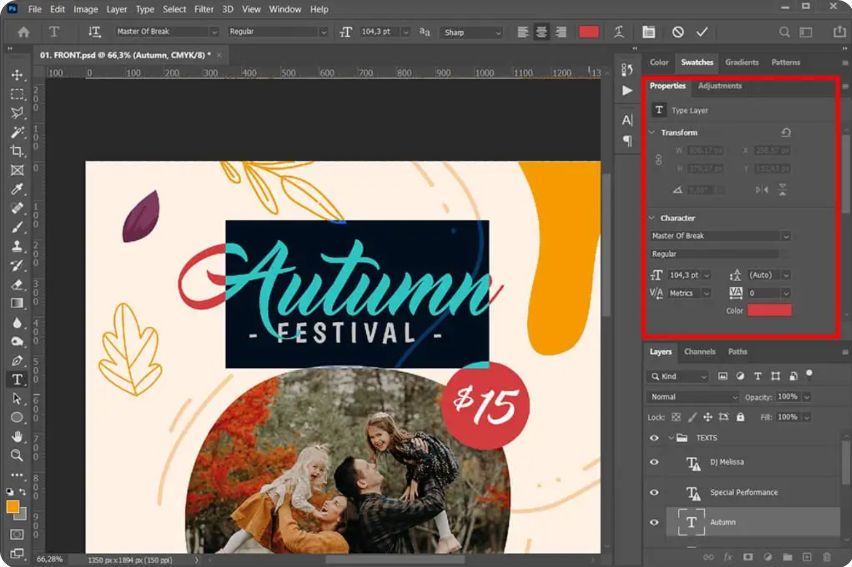The height and width of the screenshot is (567, 852).
Task: Commit the text edit with the checkmark
Action: tap(703, 32)
